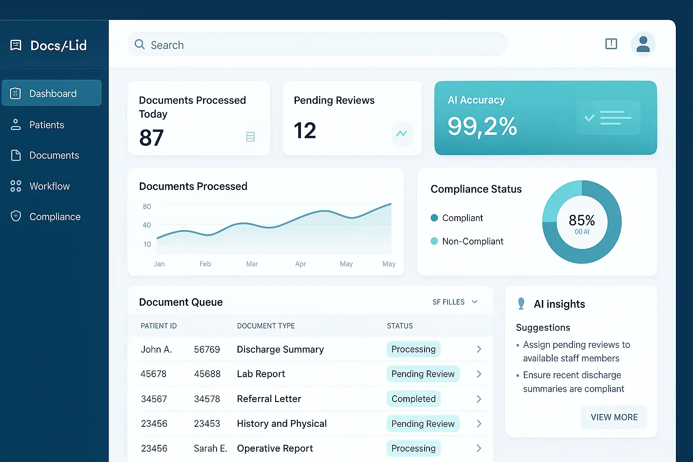The height and width of the screenshot is (462, 693).
Task: Select the Workflow grid icon
Action: point(16,186)
